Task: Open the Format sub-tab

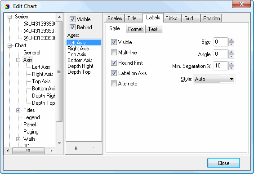Action: click(135, 29)
